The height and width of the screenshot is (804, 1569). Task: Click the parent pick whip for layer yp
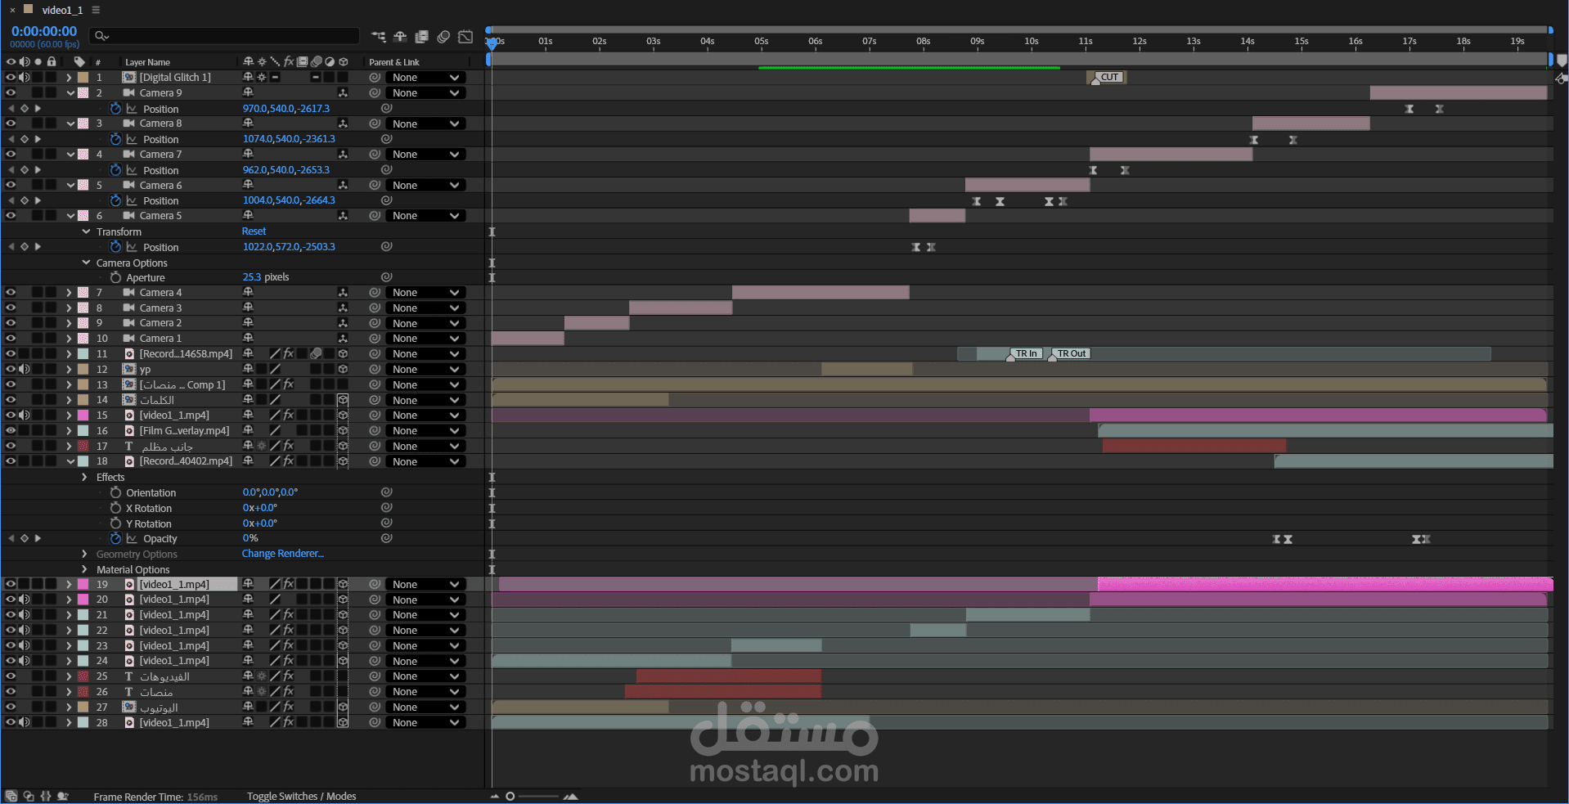tap(375, 370)
